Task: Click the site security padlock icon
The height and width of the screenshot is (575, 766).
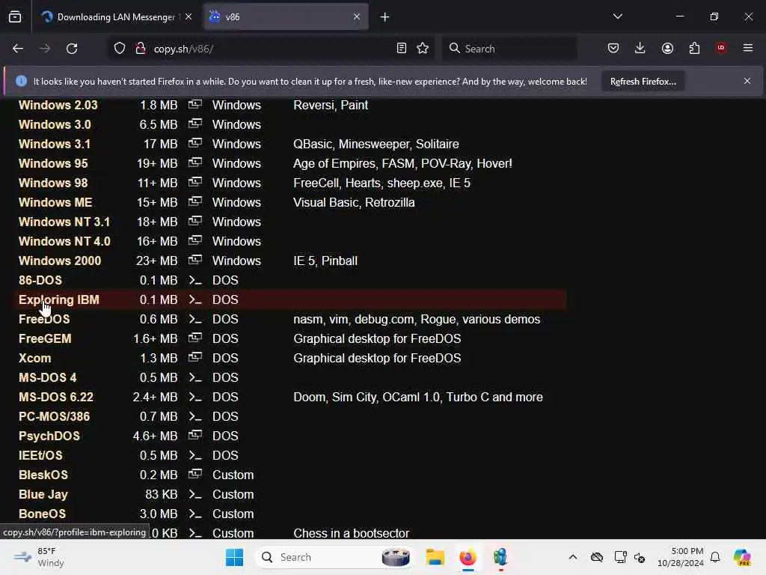Action: [141, 49]
